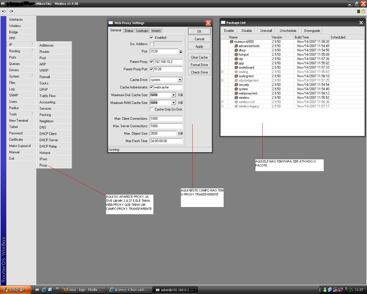This screenshot has height=294, width=367.
Task: Click OK in Web Proxy Settings
Action: [199, 31]
